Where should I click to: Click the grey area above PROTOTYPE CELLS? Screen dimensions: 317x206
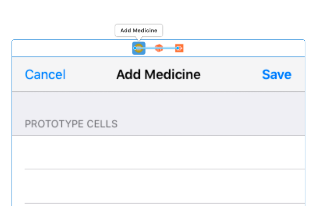point(158,103)
